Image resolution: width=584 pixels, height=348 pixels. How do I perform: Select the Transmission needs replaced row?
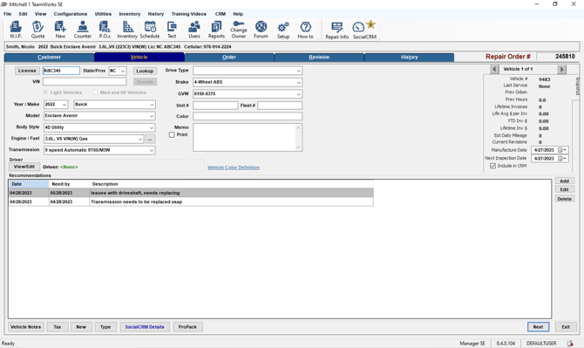coord(191,202)
